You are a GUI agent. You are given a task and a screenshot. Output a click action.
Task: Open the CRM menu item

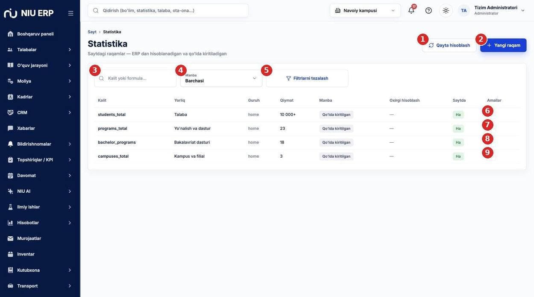40,112
